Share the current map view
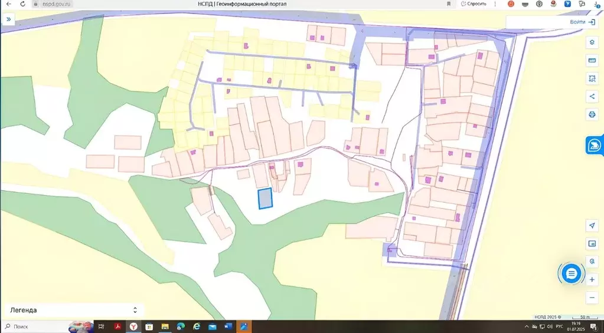The height and width of the screenshot is (333, 604). 592,97
